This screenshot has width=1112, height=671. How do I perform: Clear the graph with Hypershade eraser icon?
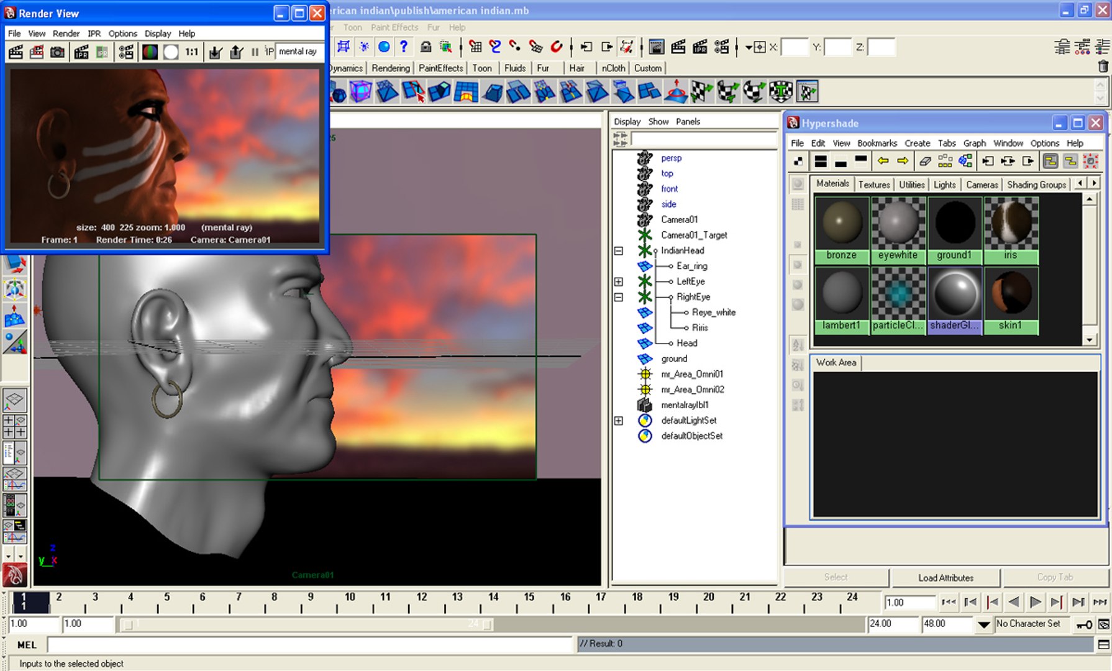(x=925, y=162)
